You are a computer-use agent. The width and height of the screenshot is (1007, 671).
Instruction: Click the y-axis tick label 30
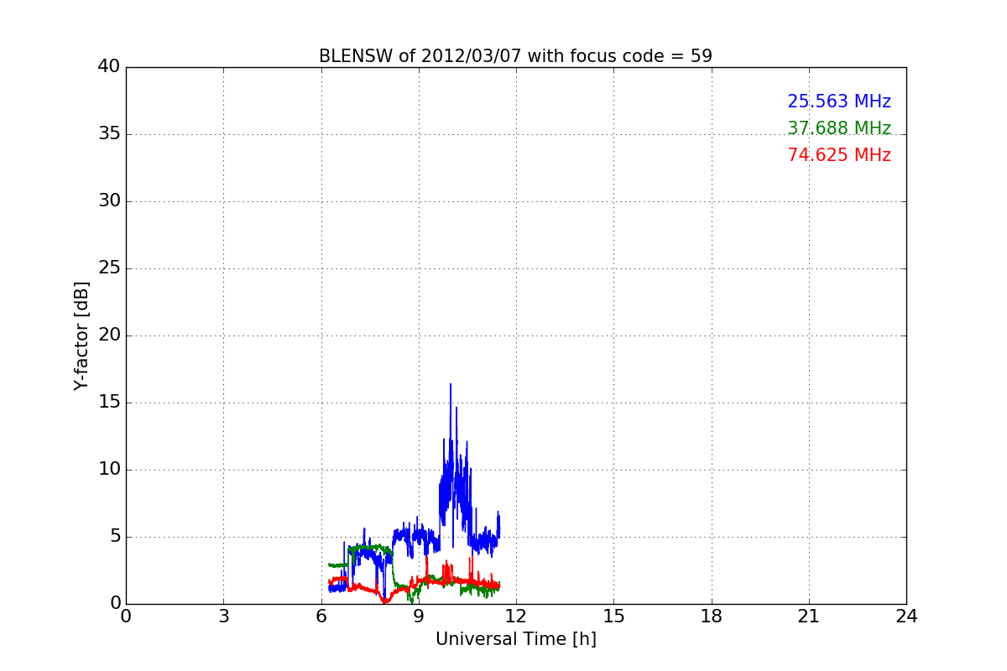109,201
